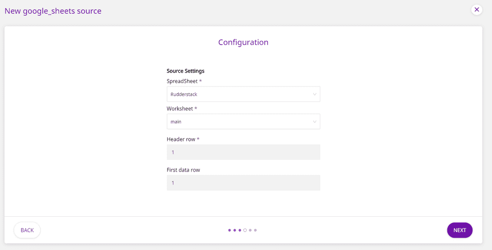This screenshot has width=492, height=250.
Task: Click the hollow current step dot
Action: tap(245, 230)
